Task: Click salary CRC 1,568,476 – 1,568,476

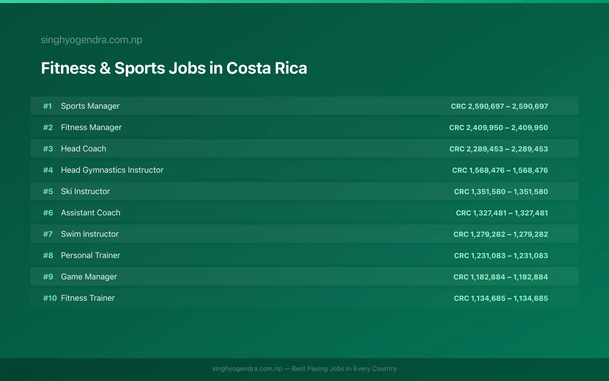Action: pyautogui.click(x=500, y=170)
